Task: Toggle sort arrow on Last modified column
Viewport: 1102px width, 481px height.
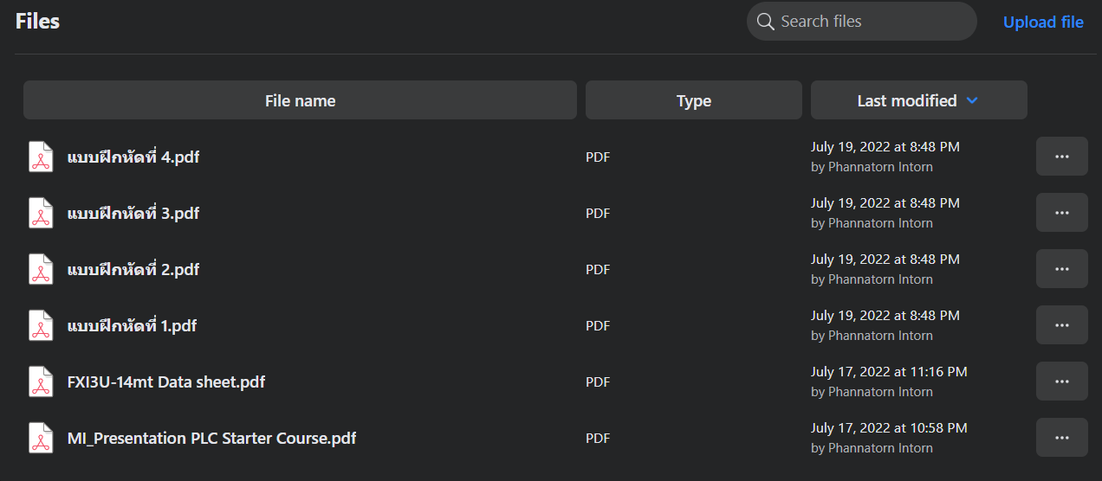Action: point(972,101)
